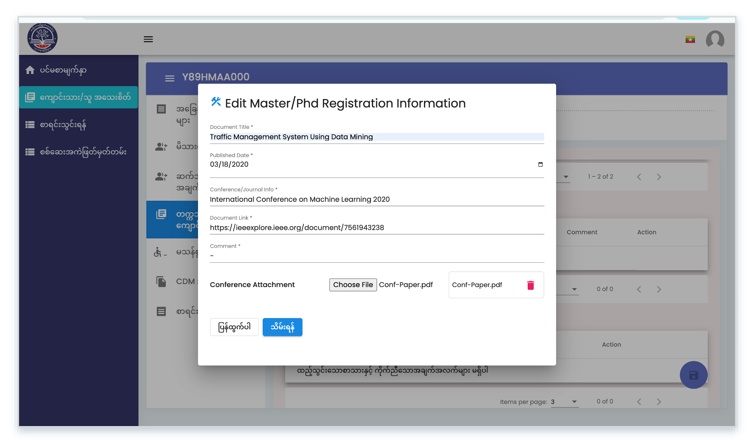Click the Items per page label
The image size is (756, 444).
(x=523, y=402)
